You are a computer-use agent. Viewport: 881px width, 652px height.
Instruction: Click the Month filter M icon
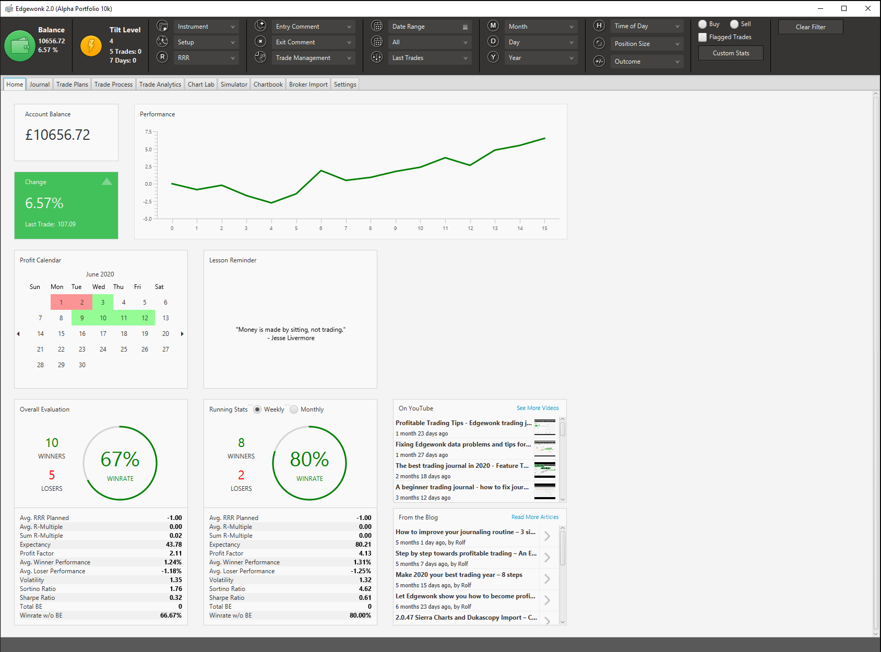tap(493, 26)
